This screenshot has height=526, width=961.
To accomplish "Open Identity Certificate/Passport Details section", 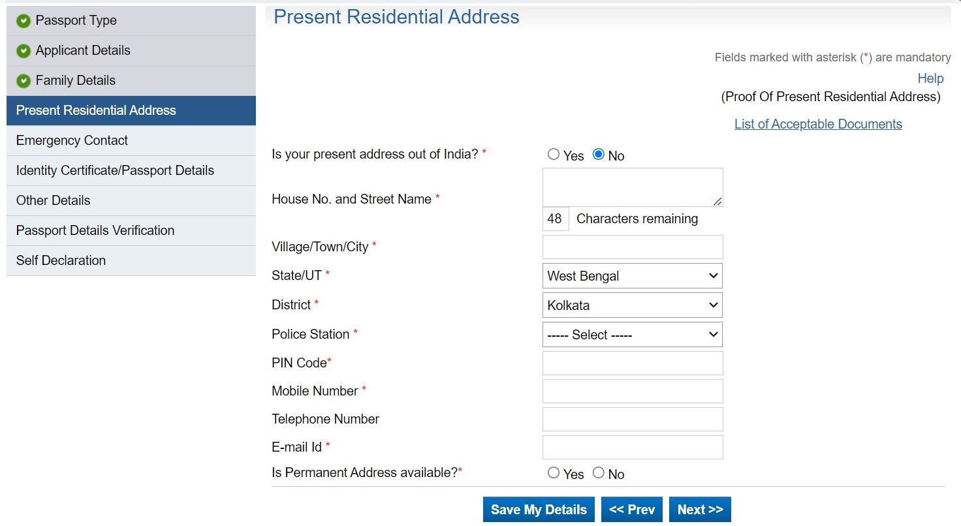I will click(115, 170).
